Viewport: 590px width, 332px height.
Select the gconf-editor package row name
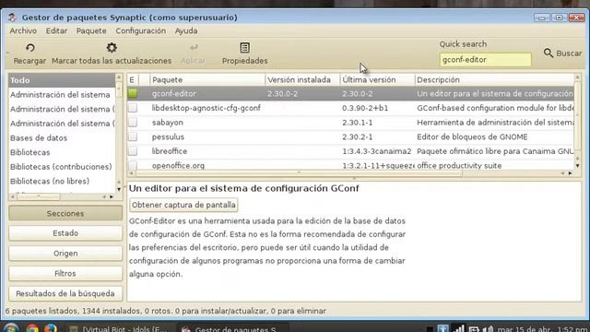(x=174, y=94)
